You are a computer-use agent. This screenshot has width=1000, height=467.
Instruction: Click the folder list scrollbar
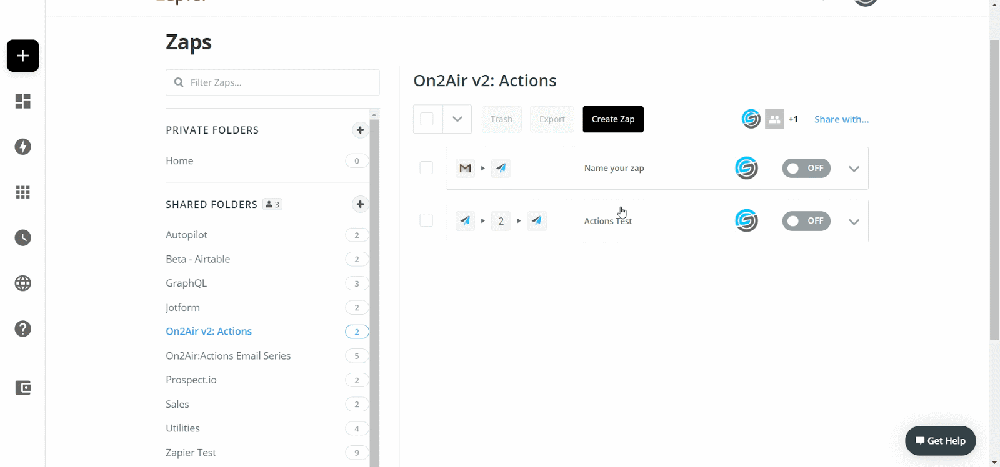[x=374, y=287]
